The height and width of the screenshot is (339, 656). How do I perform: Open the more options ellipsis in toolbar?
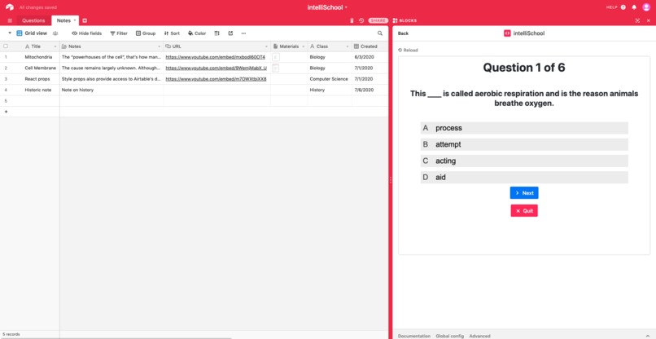click(x=243, y=33)
